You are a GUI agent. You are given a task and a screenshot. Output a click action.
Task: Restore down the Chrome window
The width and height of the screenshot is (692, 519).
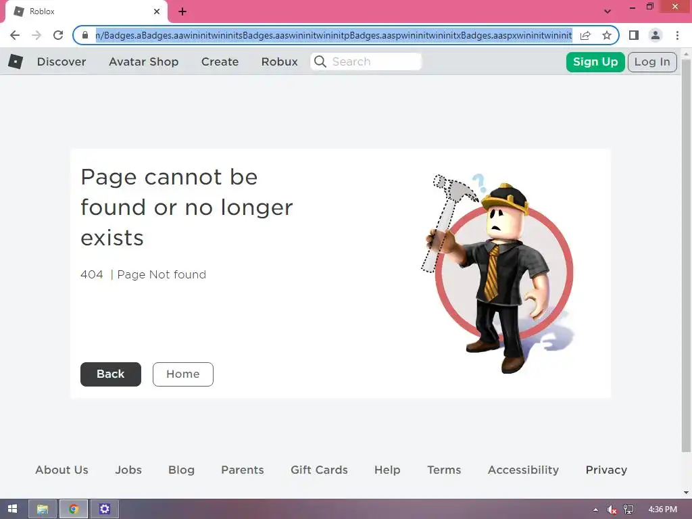click(x=649, y=7)
